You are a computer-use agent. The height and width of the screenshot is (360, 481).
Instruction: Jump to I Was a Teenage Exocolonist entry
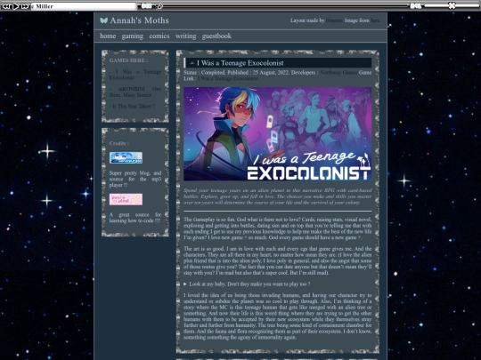tap(135, 75)
